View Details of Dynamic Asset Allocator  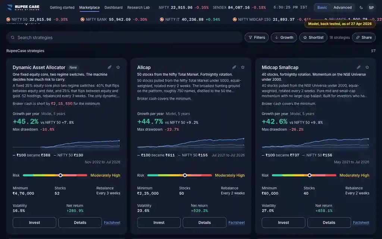(x=80, y=223)
